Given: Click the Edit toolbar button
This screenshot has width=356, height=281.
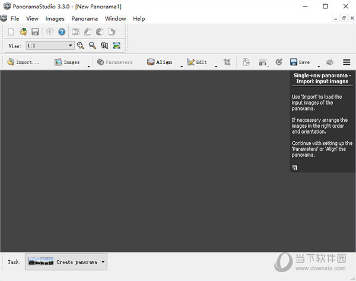Looking at the screenshot, I should click(x=197, y=62).
